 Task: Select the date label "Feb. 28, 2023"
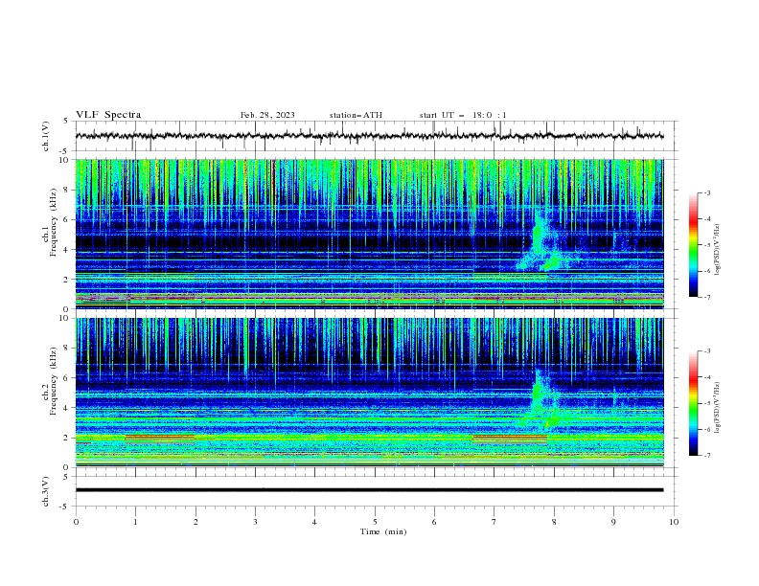267,115
